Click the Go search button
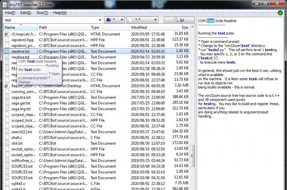Screen dimensions: 287x190 [x=179, y=20]
